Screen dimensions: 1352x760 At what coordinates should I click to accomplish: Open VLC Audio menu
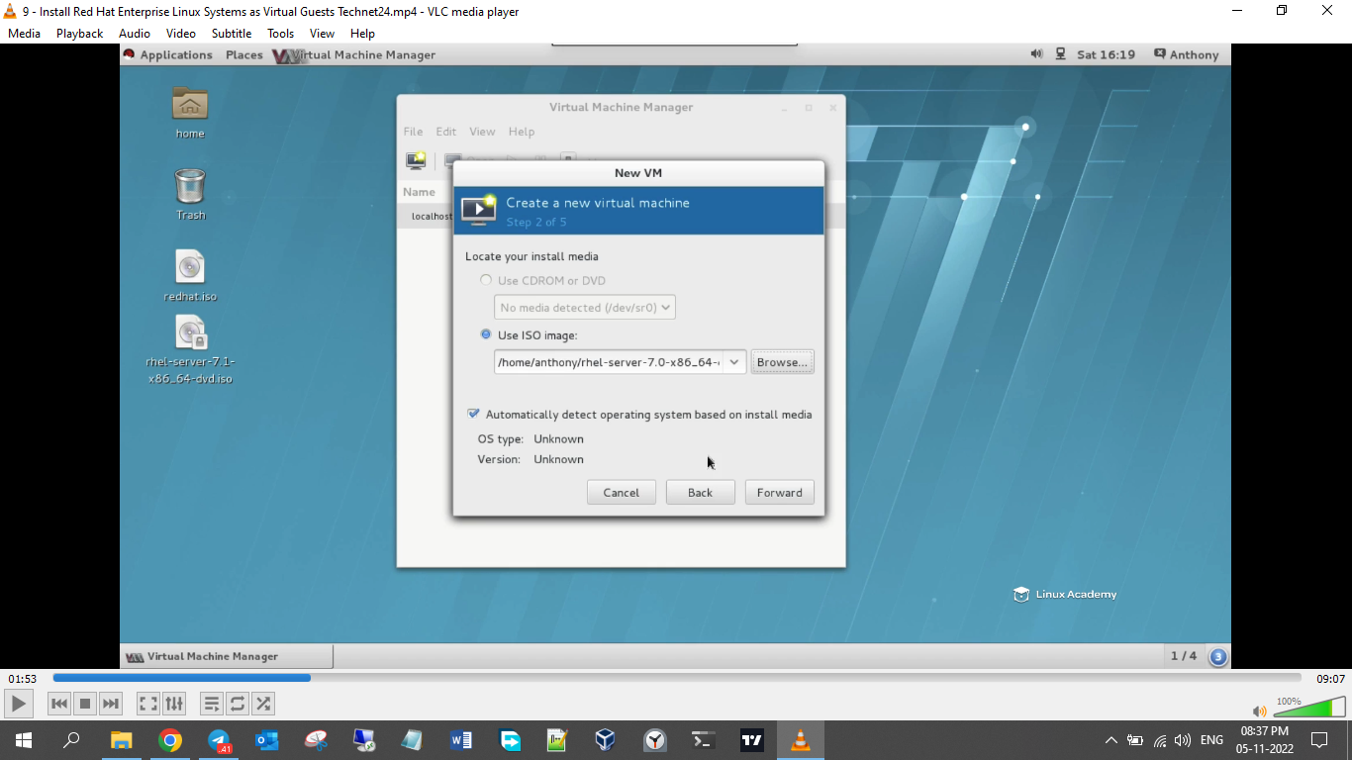[x=135, y=33]
